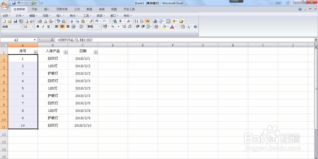Click the Select All corner button
This screenshot has height=159, width=318.
click(x=4, y=45)
